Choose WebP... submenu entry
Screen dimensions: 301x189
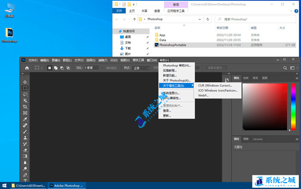(x=218, y=96)
